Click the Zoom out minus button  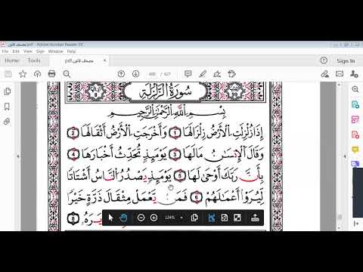point(141,218)
